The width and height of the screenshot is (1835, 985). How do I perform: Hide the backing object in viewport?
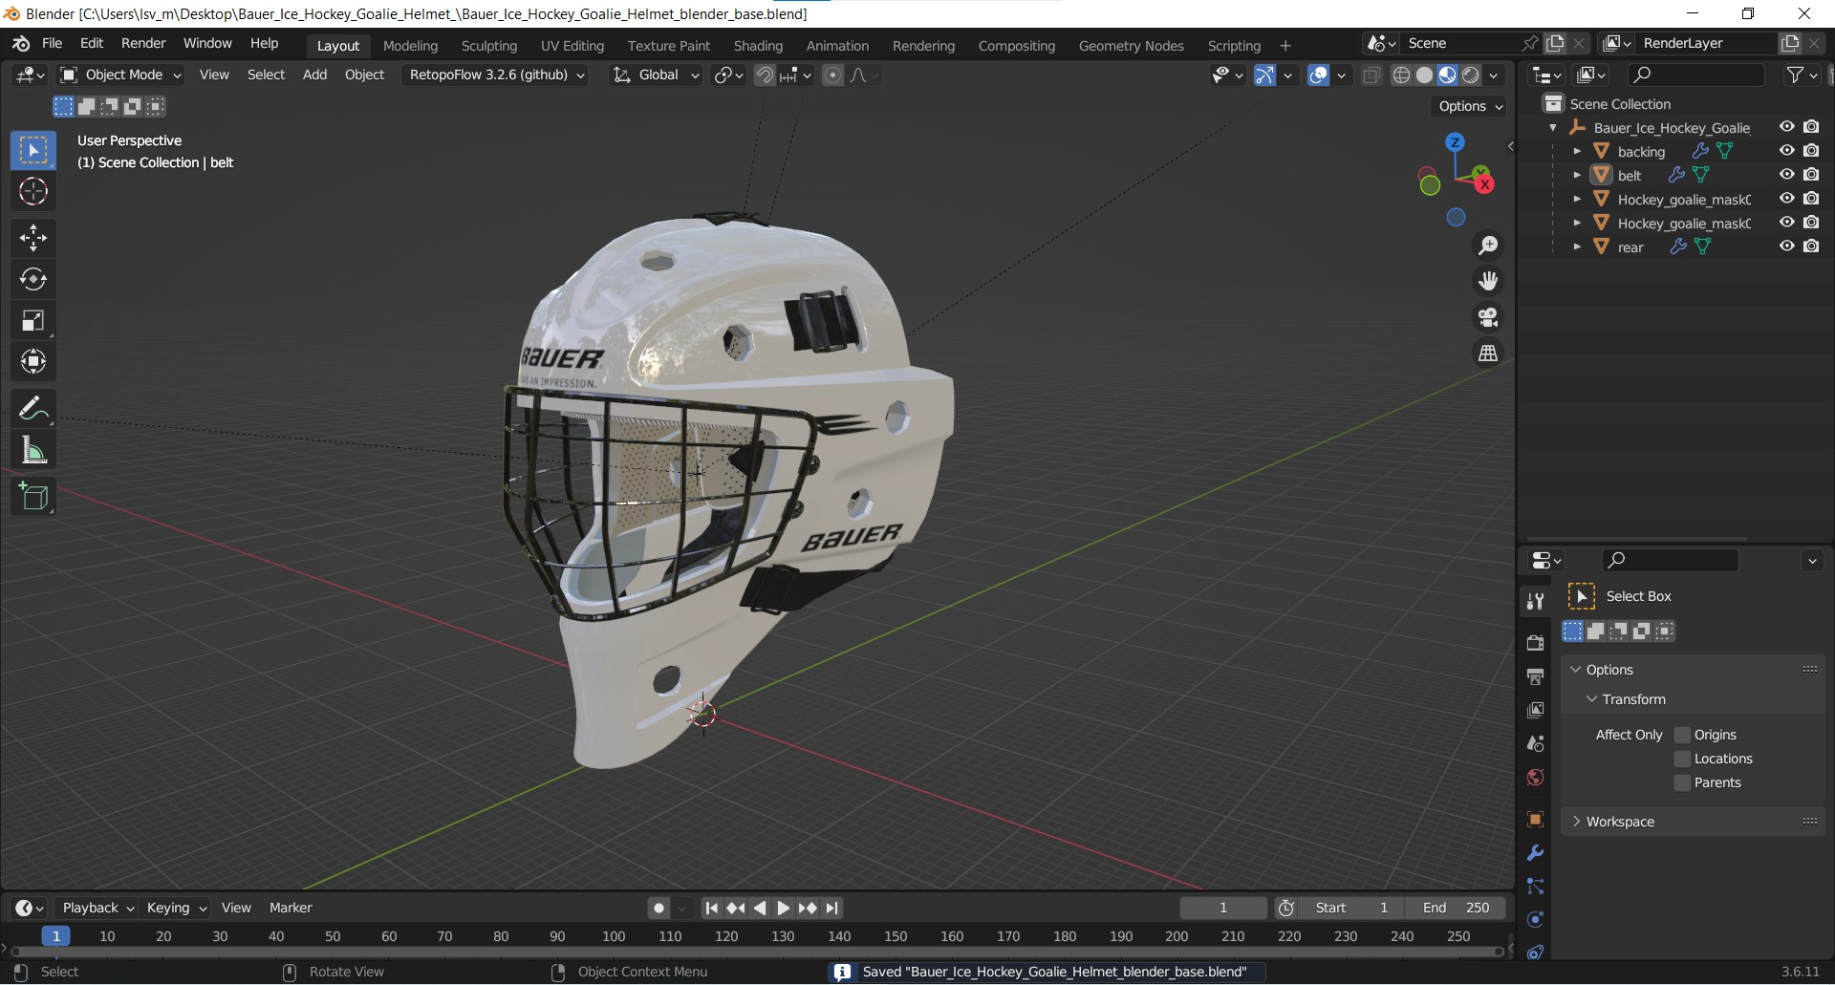click(1786, 151)
